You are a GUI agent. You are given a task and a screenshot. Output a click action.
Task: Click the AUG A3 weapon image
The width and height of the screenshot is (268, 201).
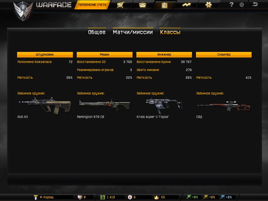(45, 106)
